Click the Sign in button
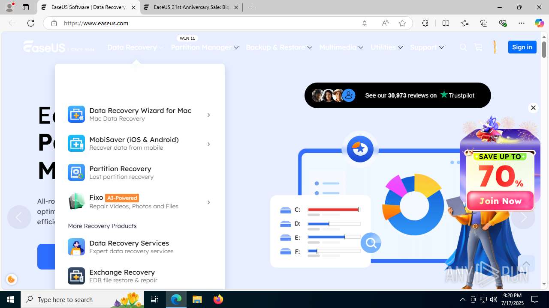 [522, 47]
